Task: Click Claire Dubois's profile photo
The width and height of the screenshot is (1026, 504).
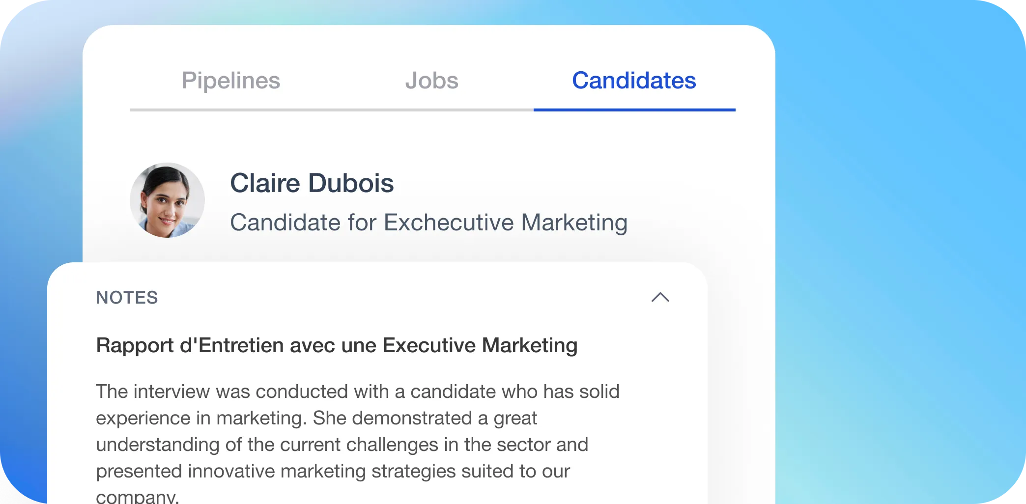Action: tap(168, 200)
